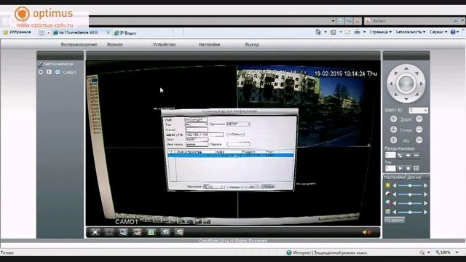Click the Выход menu item
Image resolution: width=466 pixels, height=262 pixels.
pyautogui.click(x=252, y=44)
